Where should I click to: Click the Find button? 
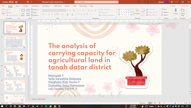click(x=164, y=9)
